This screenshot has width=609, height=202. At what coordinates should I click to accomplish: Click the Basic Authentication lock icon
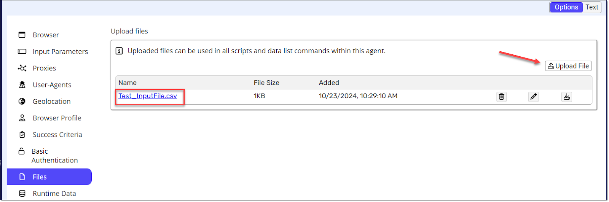[22, 151]
